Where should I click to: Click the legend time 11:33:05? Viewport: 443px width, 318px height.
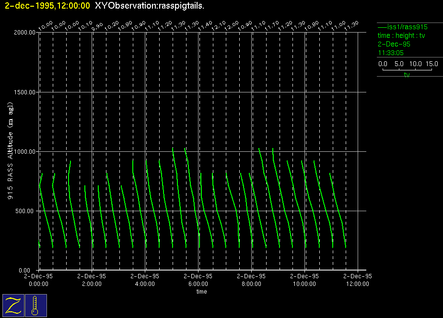391,53
